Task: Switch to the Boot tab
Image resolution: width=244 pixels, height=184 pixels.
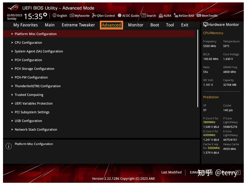Action: click(155, 25)
